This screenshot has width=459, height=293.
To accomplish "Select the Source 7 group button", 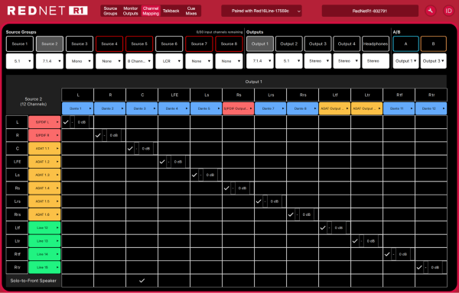I will pyautogui.click(x=199, y=43).
